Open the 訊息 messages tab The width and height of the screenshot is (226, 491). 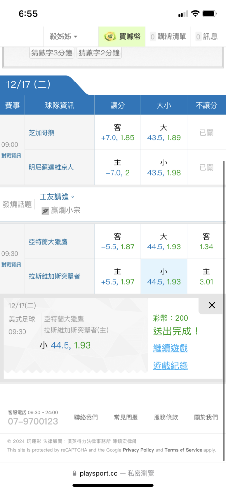pyautogui.click(x=206, y=37)
